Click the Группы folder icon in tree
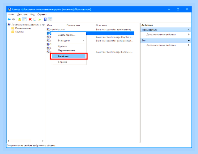198x154 pixels. [x=13, y=32]
